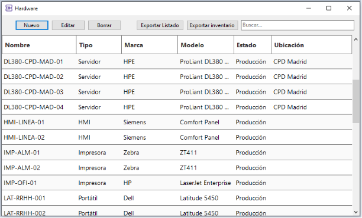Click the Nuevo button
362x218 pixels.
point(32,25)
